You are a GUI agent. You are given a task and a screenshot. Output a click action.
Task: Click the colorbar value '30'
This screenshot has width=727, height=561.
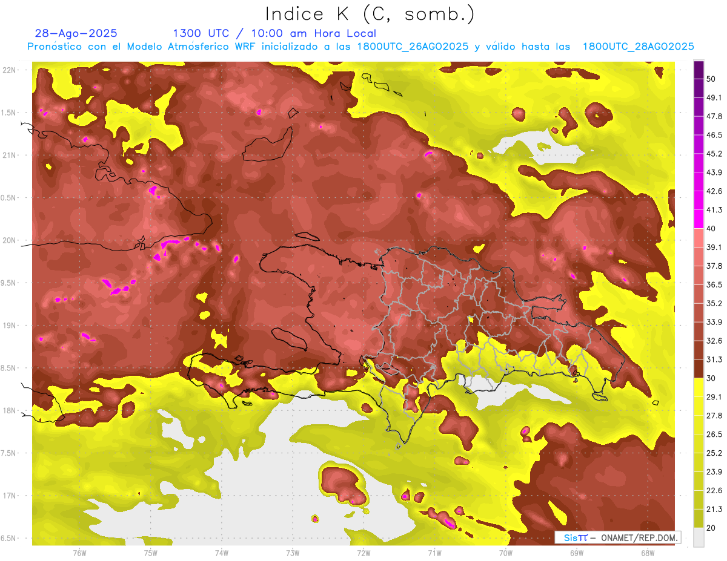pyautogui.click(x=712, y=378)
